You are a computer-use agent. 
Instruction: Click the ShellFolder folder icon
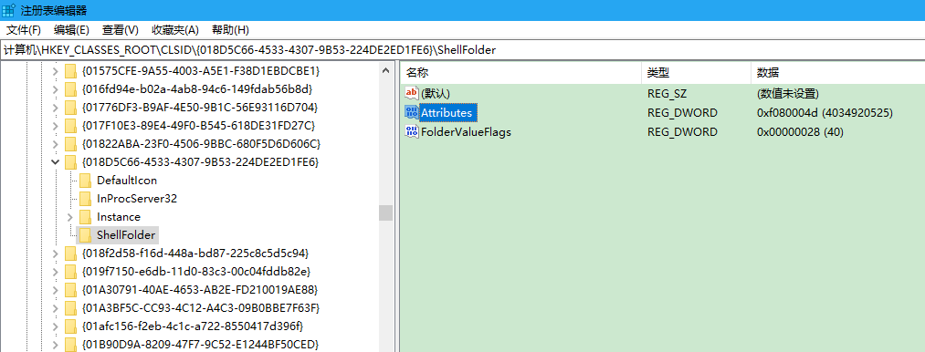(x=86, y=235)
